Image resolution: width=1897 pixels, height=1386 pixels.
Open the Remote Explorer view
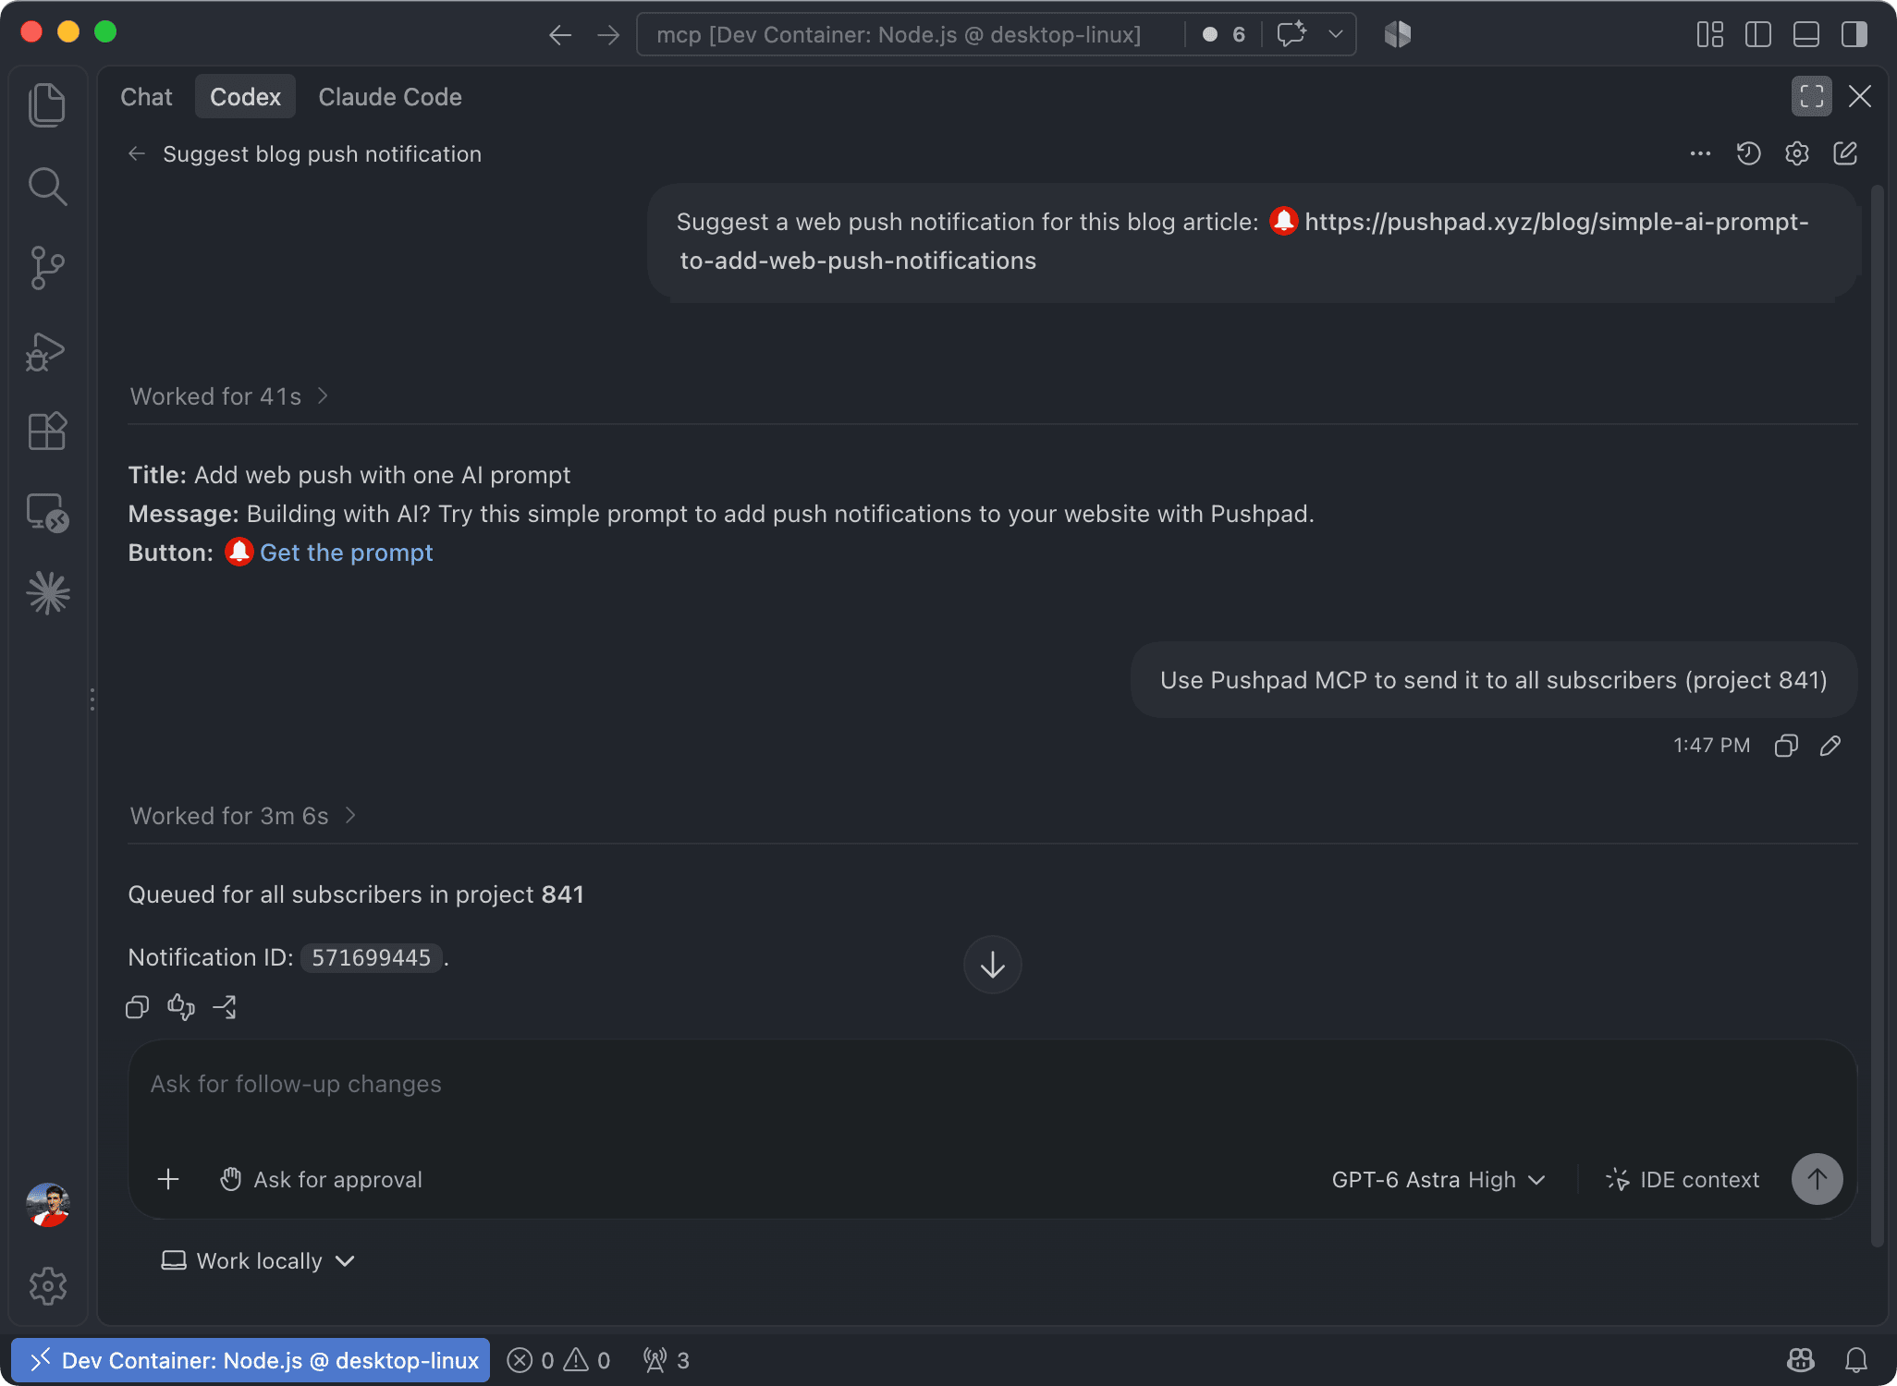(47, 512)
